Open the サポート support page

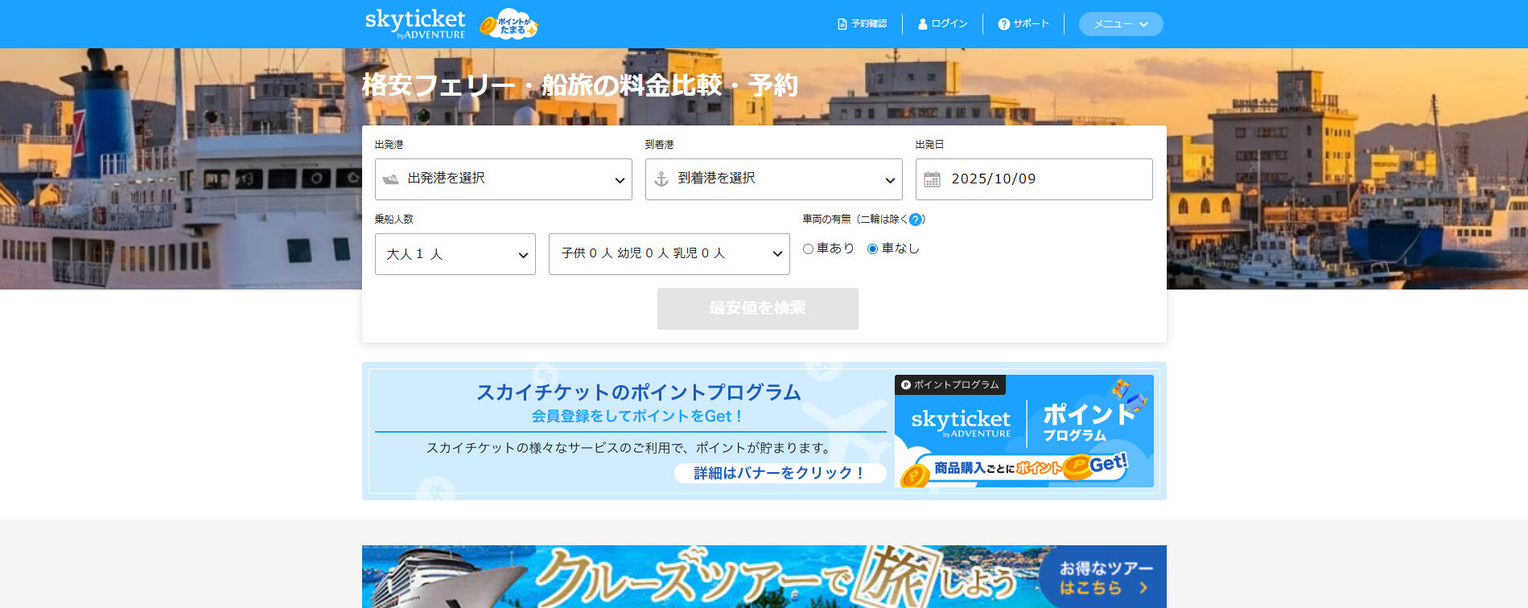tap(1023, 24)
